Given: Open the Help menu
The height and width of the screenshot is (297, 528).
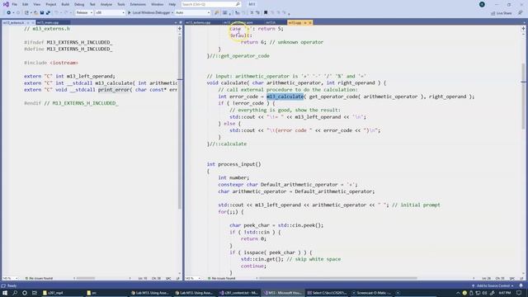Looking at the screenshot, I should 172,4.
